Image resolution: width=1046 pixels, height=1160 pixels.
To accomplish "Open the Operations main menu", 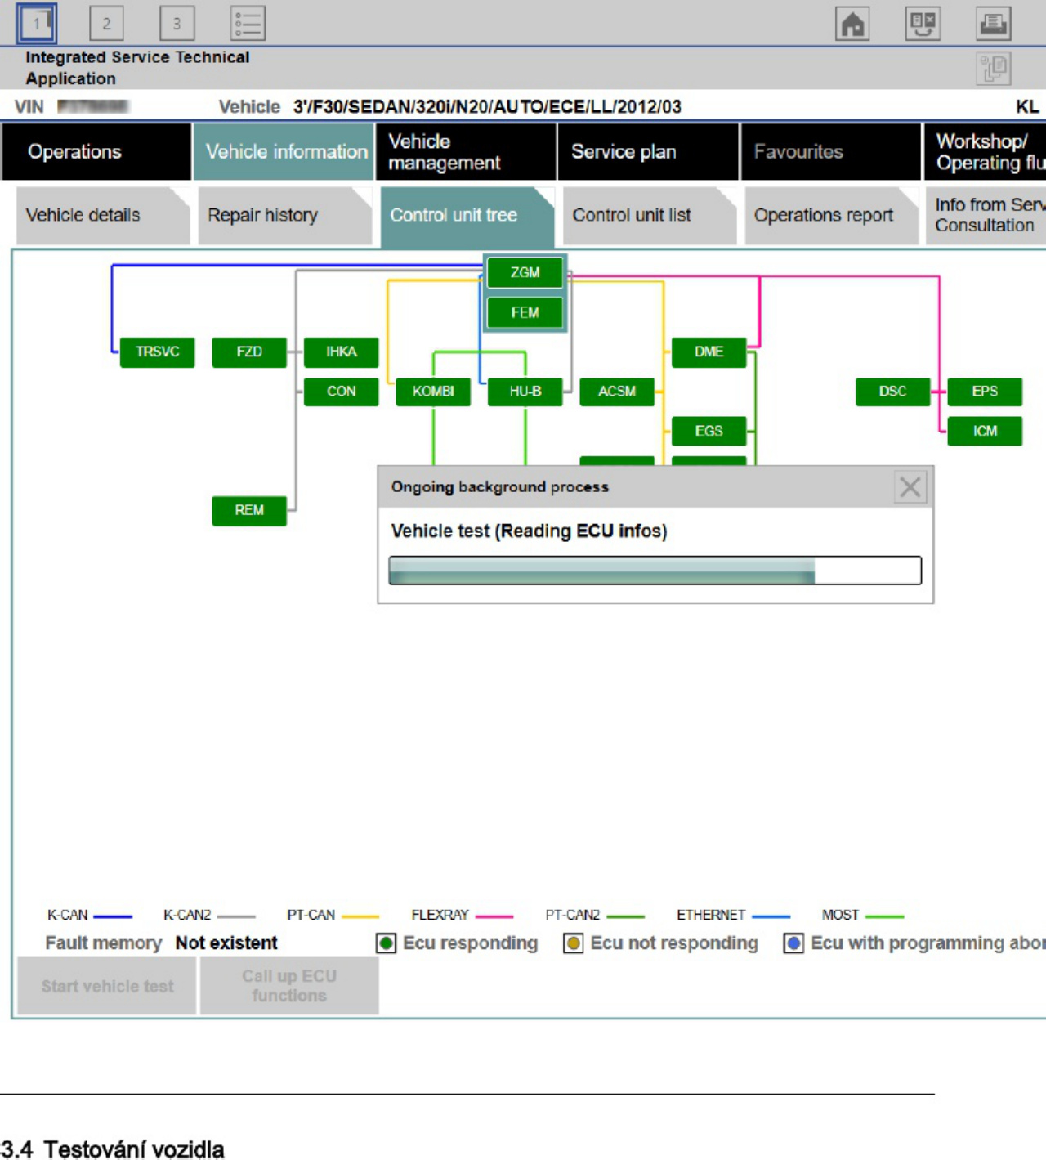I will tap(96, 152).
